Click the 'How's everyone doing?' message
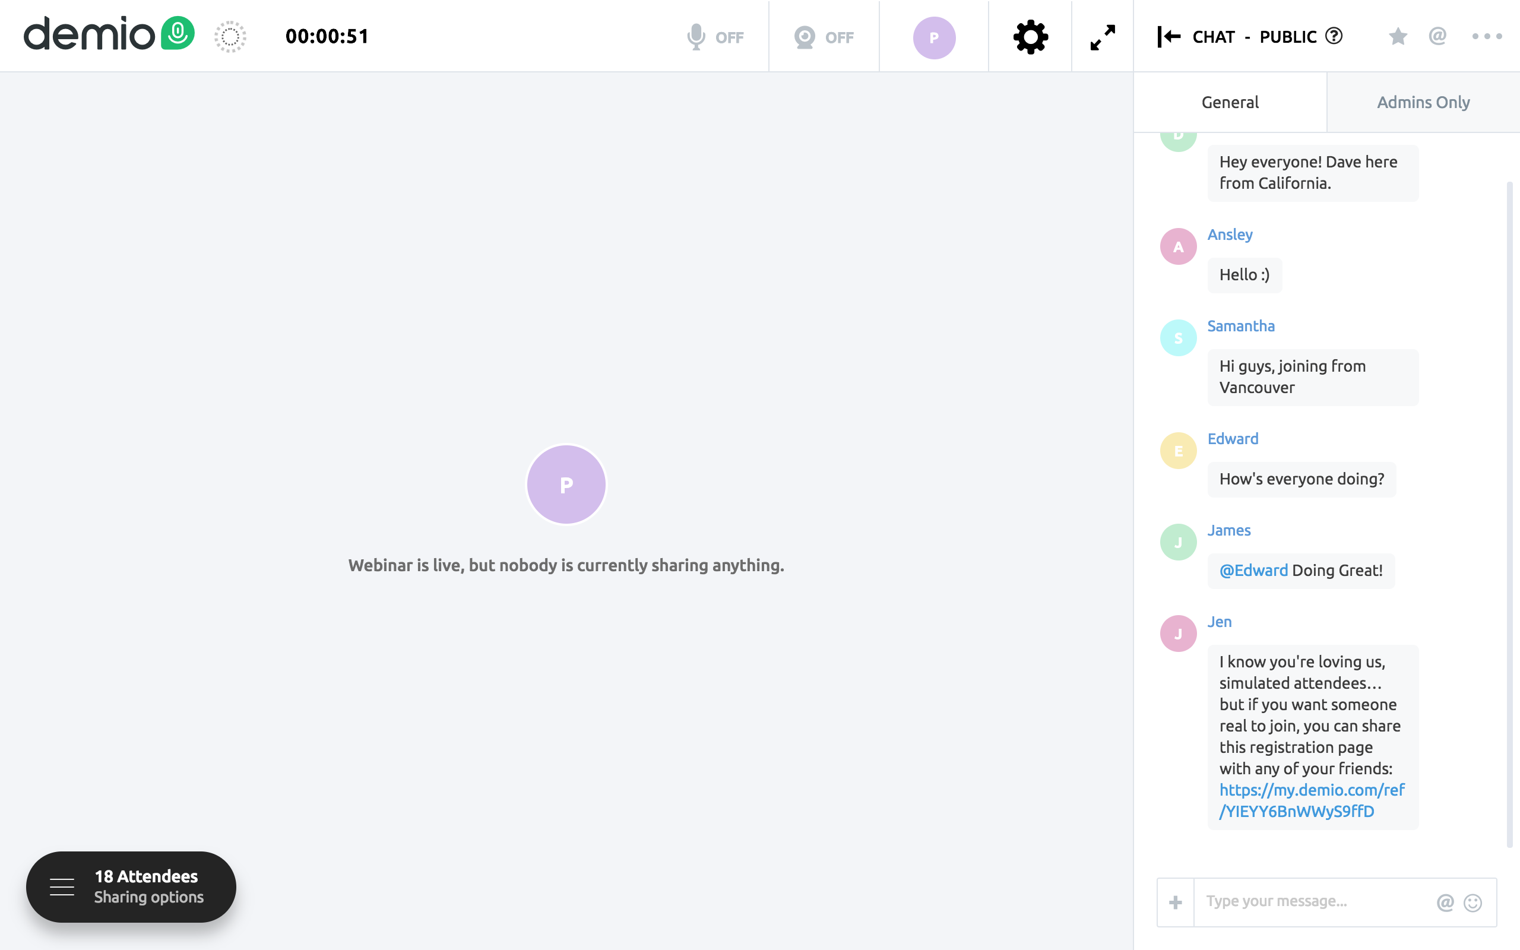The width and height of the screenshot is (1520, 950). point(1301,479)
